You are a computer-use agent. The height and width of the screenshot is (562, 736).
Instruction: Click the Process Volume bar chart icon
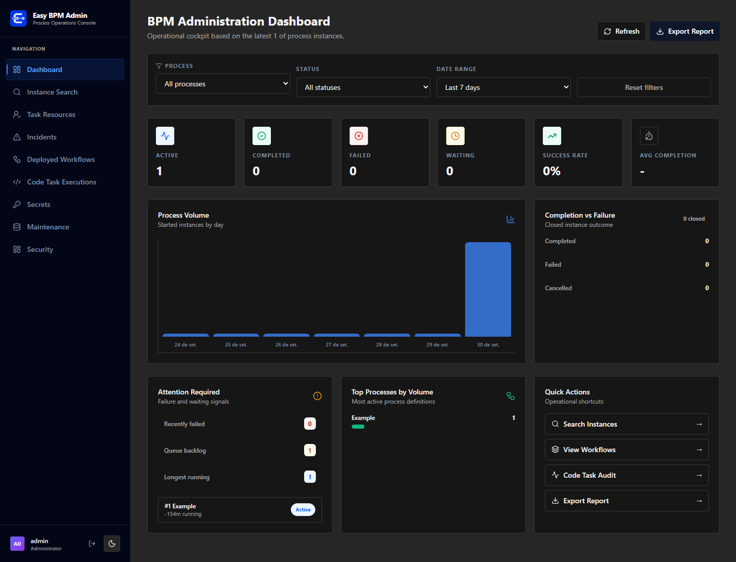(510, 219)
